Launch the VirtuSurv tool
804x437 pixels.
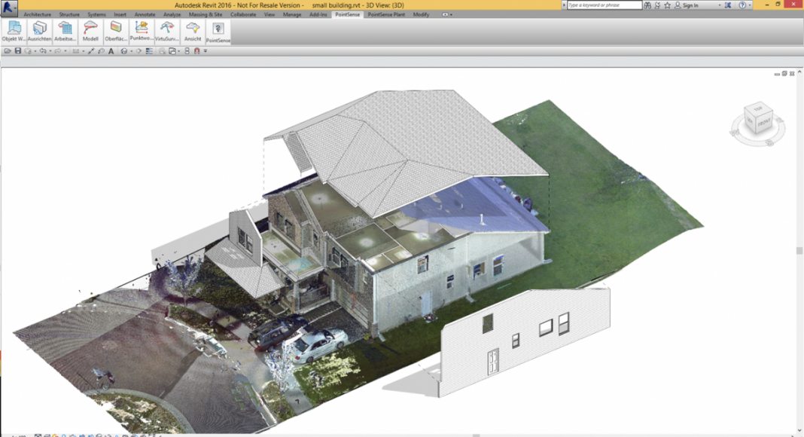coord(166,31)
